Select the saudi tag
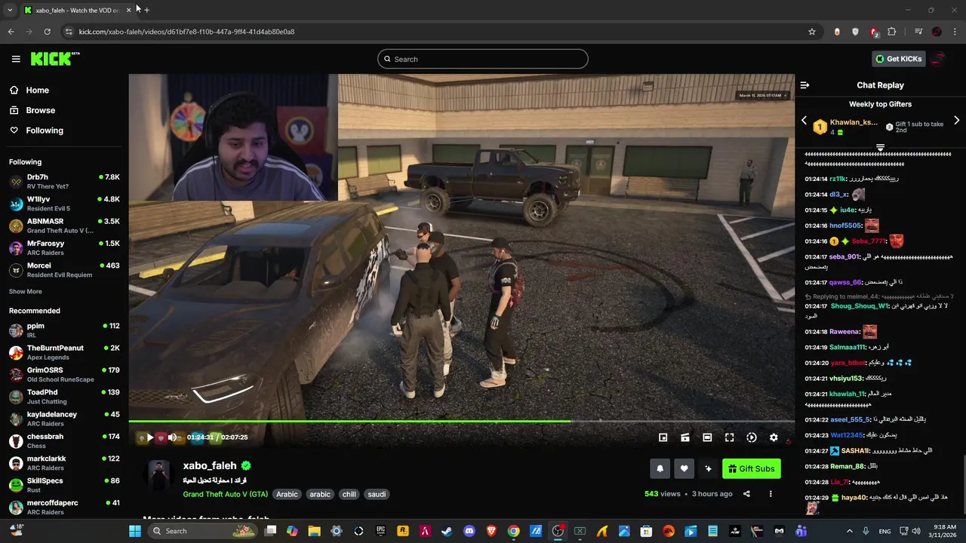Image resolution: width=966 pixels, height=543 pixels. pos(377,494)
